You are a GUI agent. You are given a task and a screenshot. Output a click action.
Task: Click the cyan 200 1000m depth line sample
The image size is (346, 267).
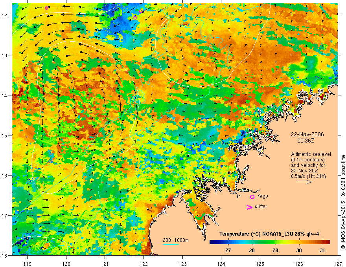pyautogui.click(x=170, y=244)
